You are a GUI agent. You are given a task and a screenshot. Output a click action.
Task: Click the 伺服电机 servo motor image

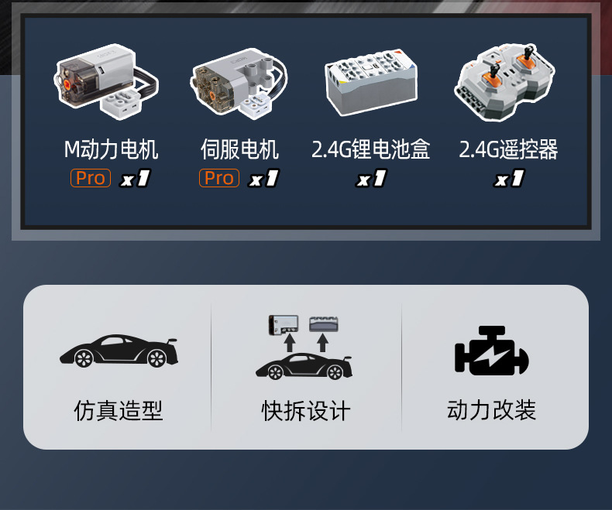pos(239,84)
